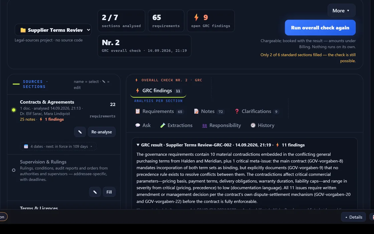Viewport: 374px width, 234px height.
Task: Click the "2 / 7 sections analysed" card
Action: click(121, 21)
